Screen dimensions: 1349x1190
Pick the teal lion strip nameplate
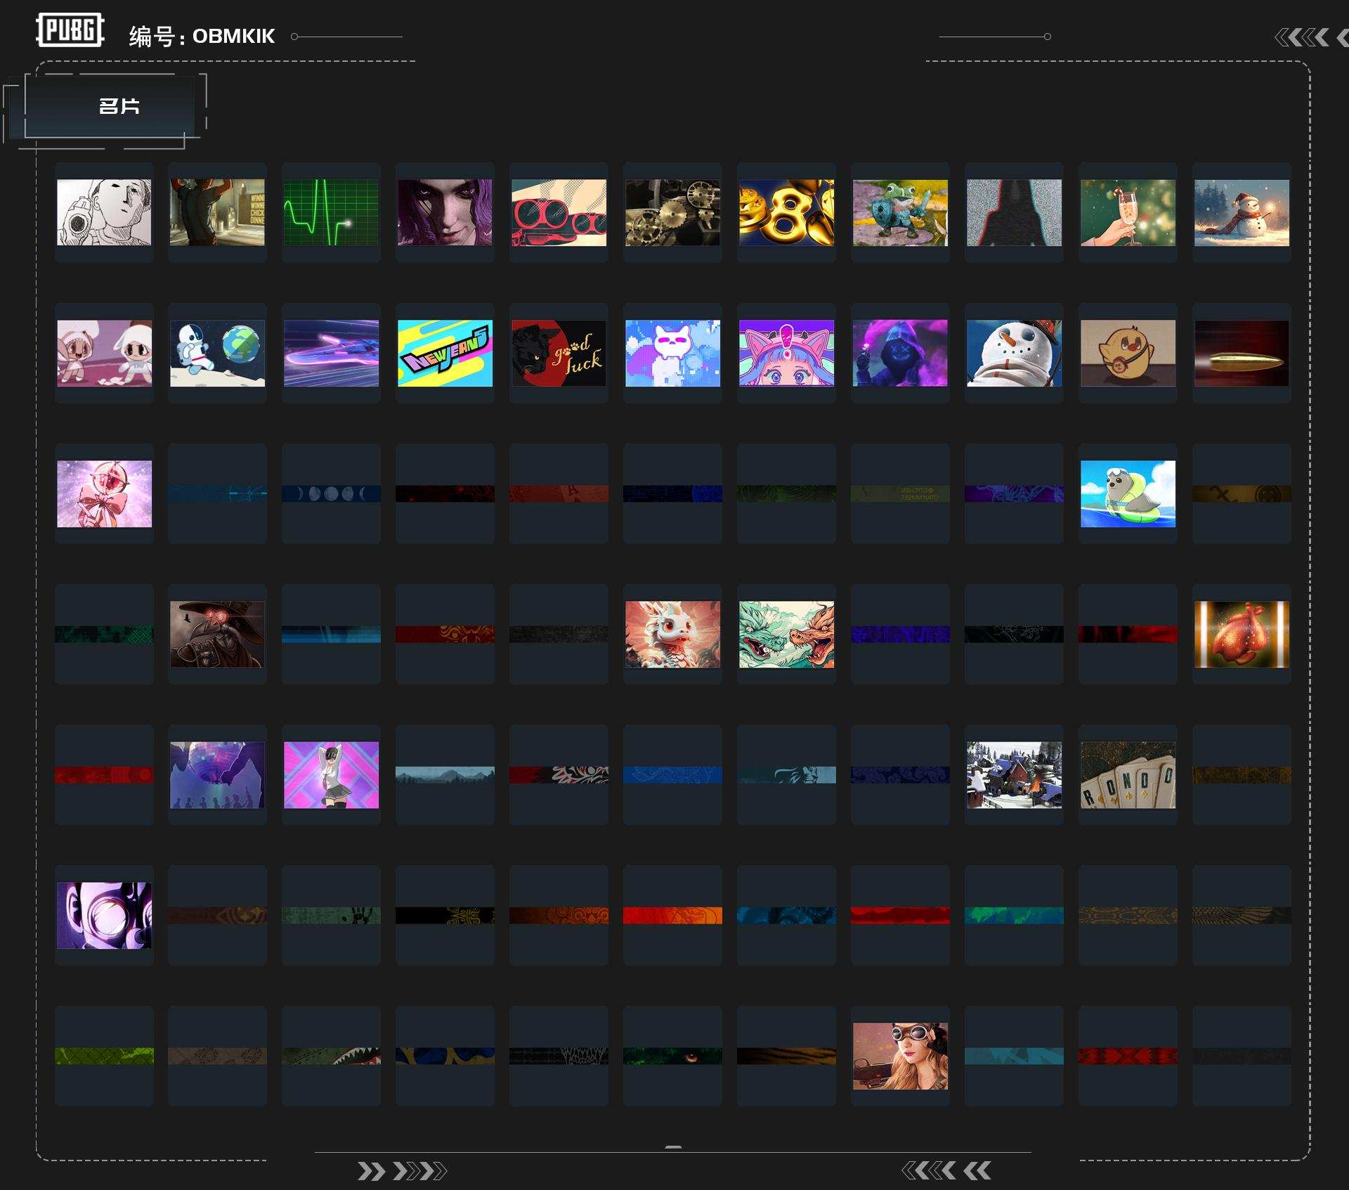(x=787, y=775)
